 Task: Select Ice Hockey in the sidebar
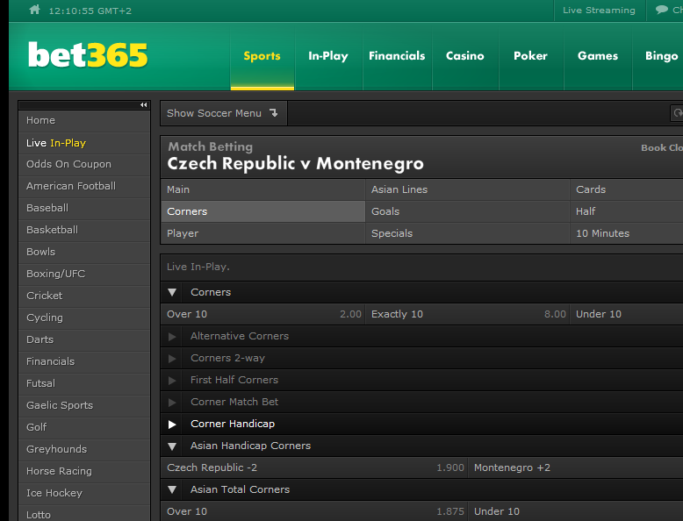84,493
